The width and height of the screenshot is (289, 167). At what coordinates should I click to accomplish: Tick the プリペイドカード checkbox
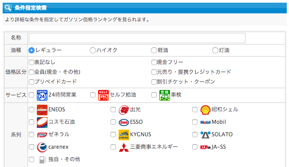[x=32, y=82]
